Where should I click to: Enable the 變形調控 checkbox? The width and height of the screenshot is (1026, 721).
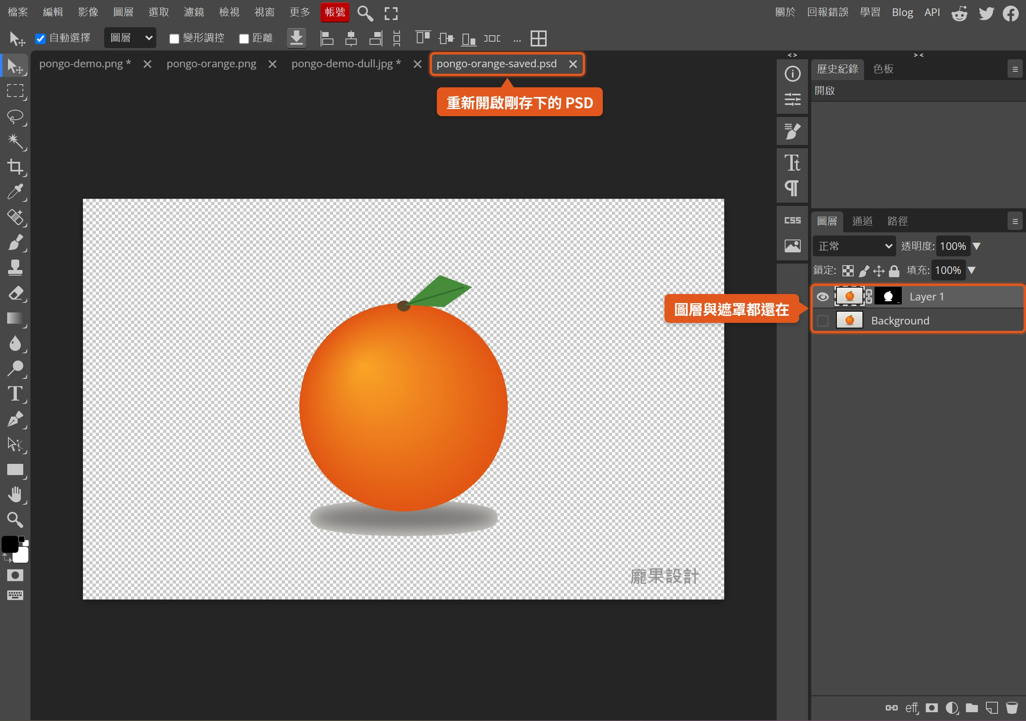(174, 38)
